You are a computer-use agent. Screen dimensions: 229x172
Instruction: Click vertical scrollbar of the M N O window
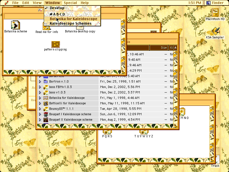tap(212, 132)
